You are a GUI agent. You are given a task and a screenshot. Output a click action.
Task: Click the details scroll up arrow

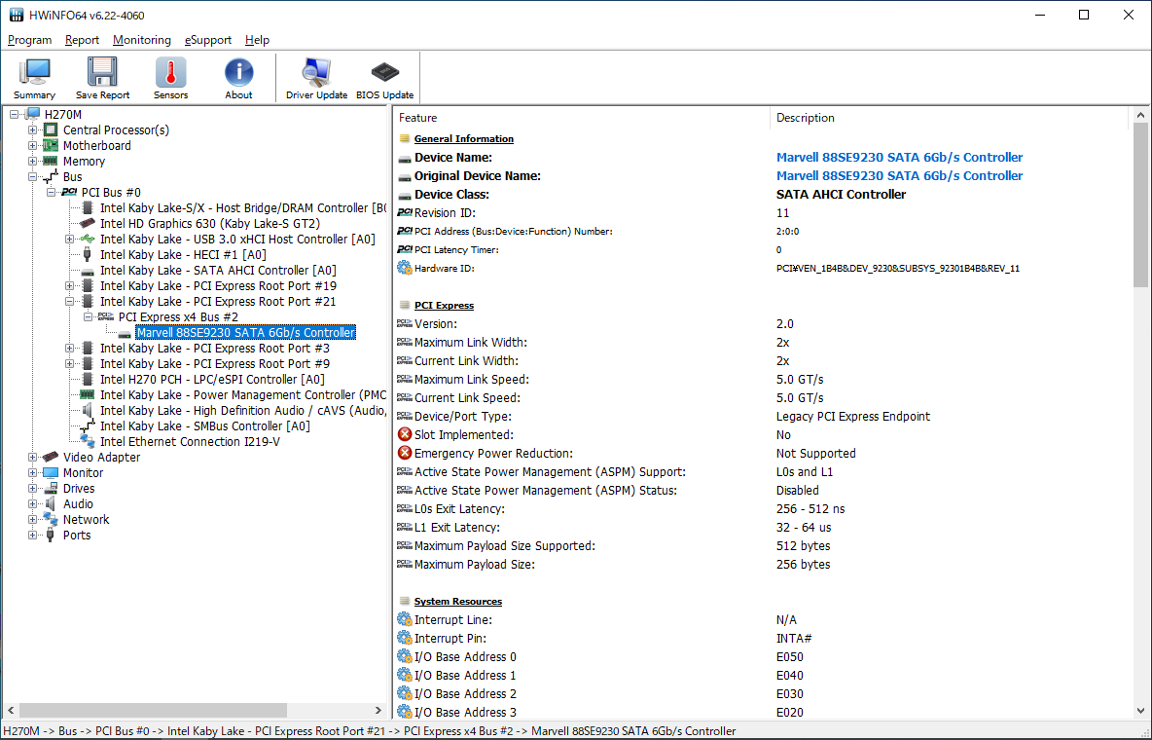pos(1140,116)
